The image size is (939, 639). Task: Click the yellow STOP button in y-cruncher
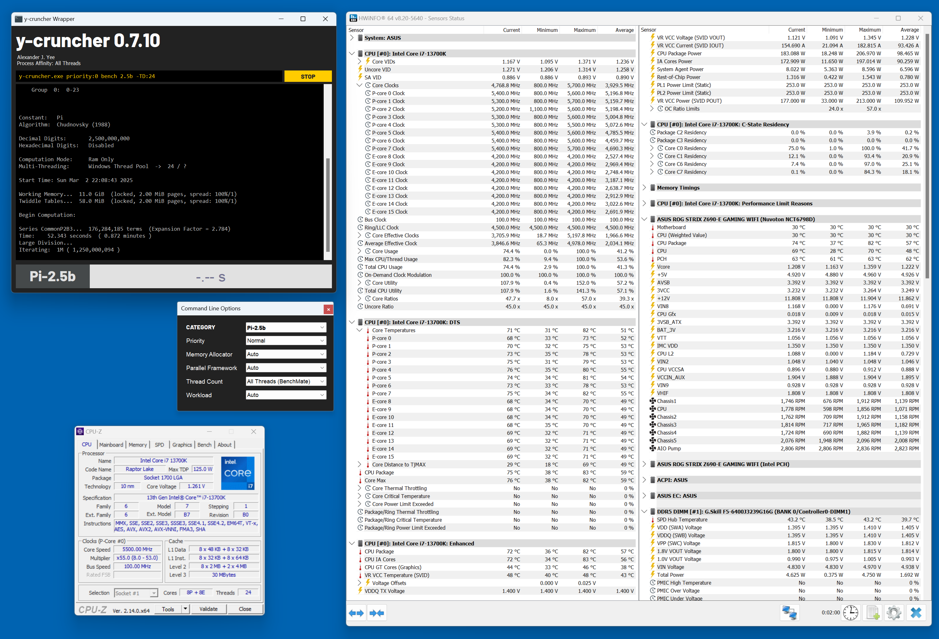[308, 76]
